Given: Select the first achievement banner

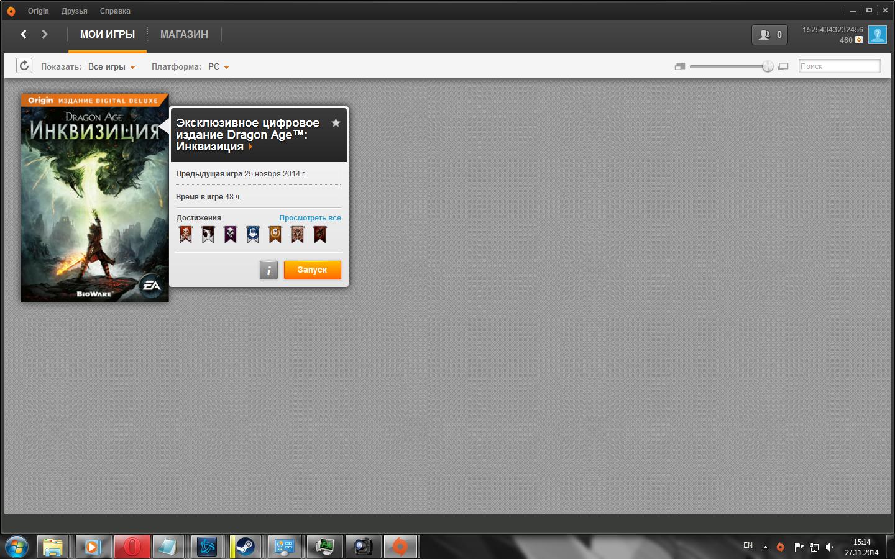Looking at the screenshot, I should pyautogui.click(x=185, y=234).
